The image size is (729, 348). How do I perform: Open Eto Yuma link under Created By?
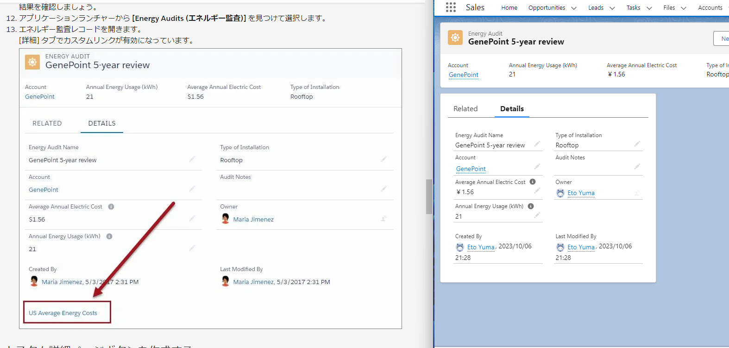481,247
